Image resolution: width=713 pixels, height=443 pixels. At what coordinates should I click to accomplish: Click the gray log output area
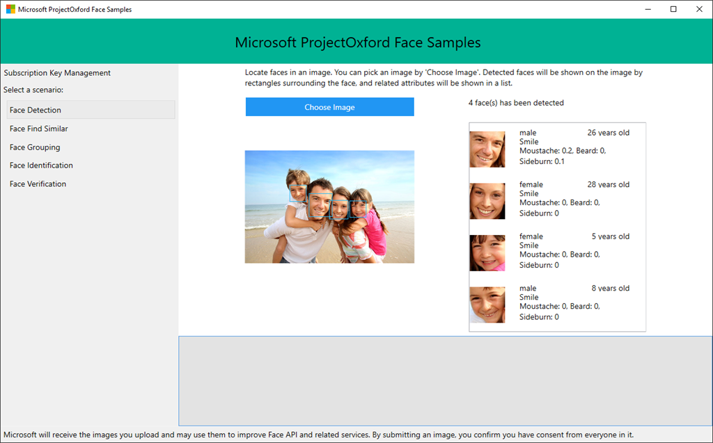pos(445,381)
